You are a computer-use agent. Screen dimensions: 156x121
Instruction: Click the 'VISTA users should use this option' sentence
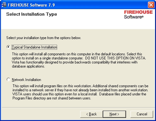(55, 94)
